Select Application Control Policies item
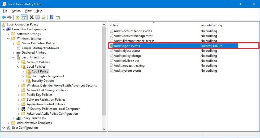This screenshot has width=260, height=138. coord(46,104)
